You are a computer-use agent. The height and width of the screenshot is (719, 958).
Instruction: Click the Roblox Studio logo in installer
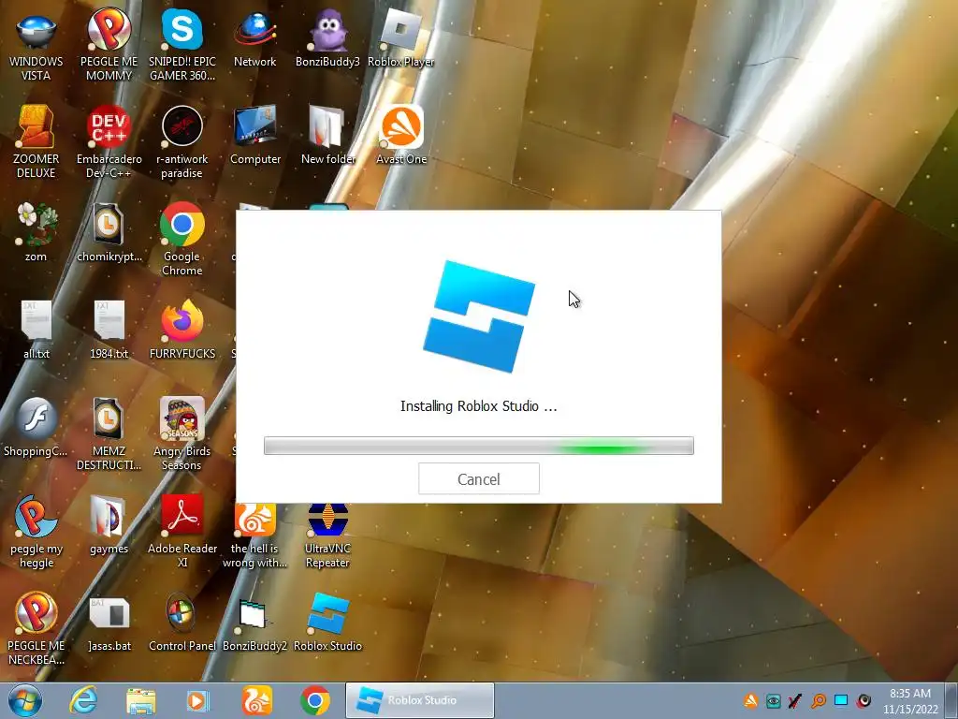[x=479, y=316]
